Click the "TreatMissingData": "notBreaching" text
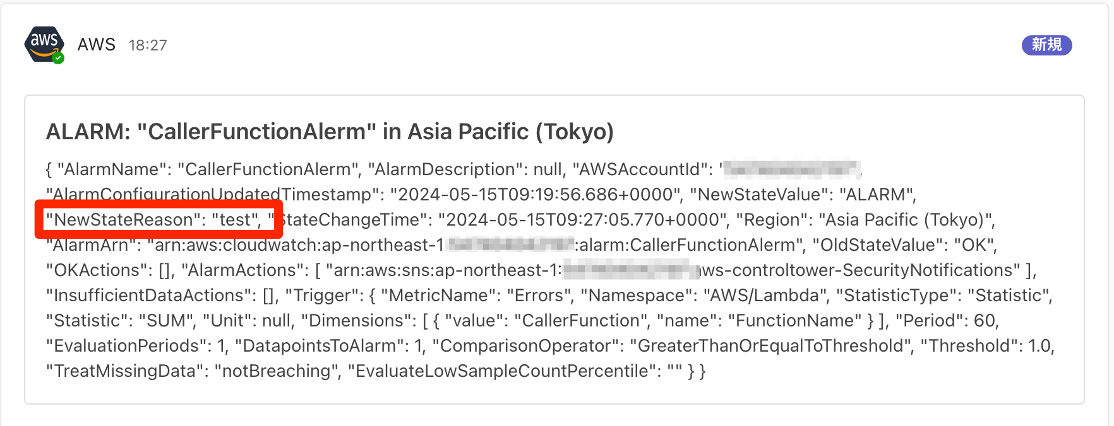 [x=193, y=371]
